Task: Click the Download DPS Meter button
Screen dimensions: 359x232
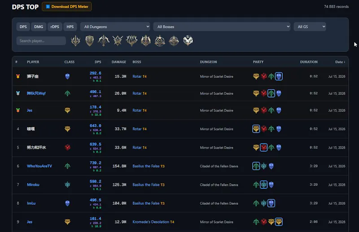Action: 67,7
